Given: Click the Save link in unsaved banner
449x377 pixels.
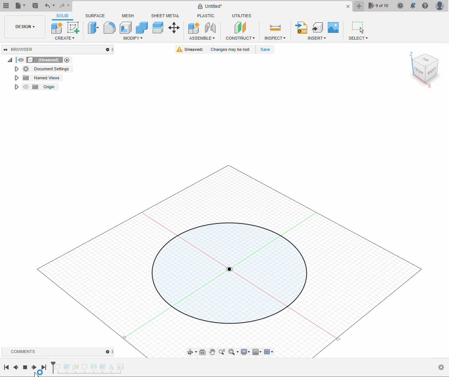Looking at the screenshot, I should (265, 49).
